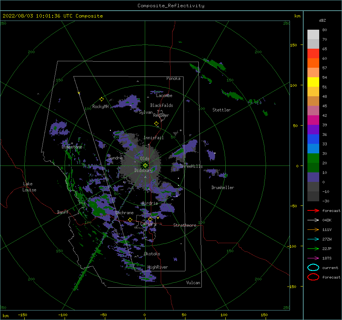Image resolution: width=342 pixels, height=320 pixels.
Task: Click the ThreeHills label
Action: coord(191,166)
